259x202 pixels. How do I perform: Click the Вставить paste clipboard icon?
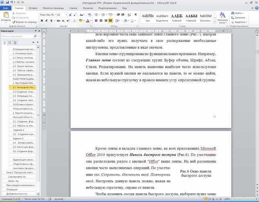6,15
